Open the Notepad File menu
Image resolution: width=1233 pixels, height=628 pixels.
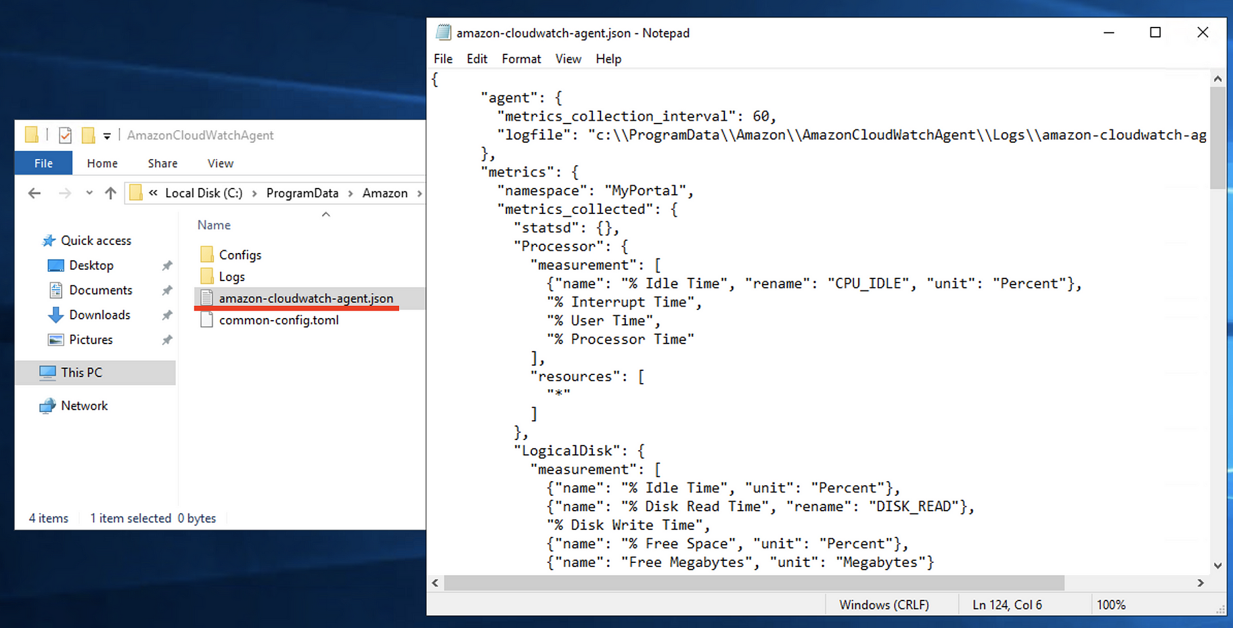point(443,59)
